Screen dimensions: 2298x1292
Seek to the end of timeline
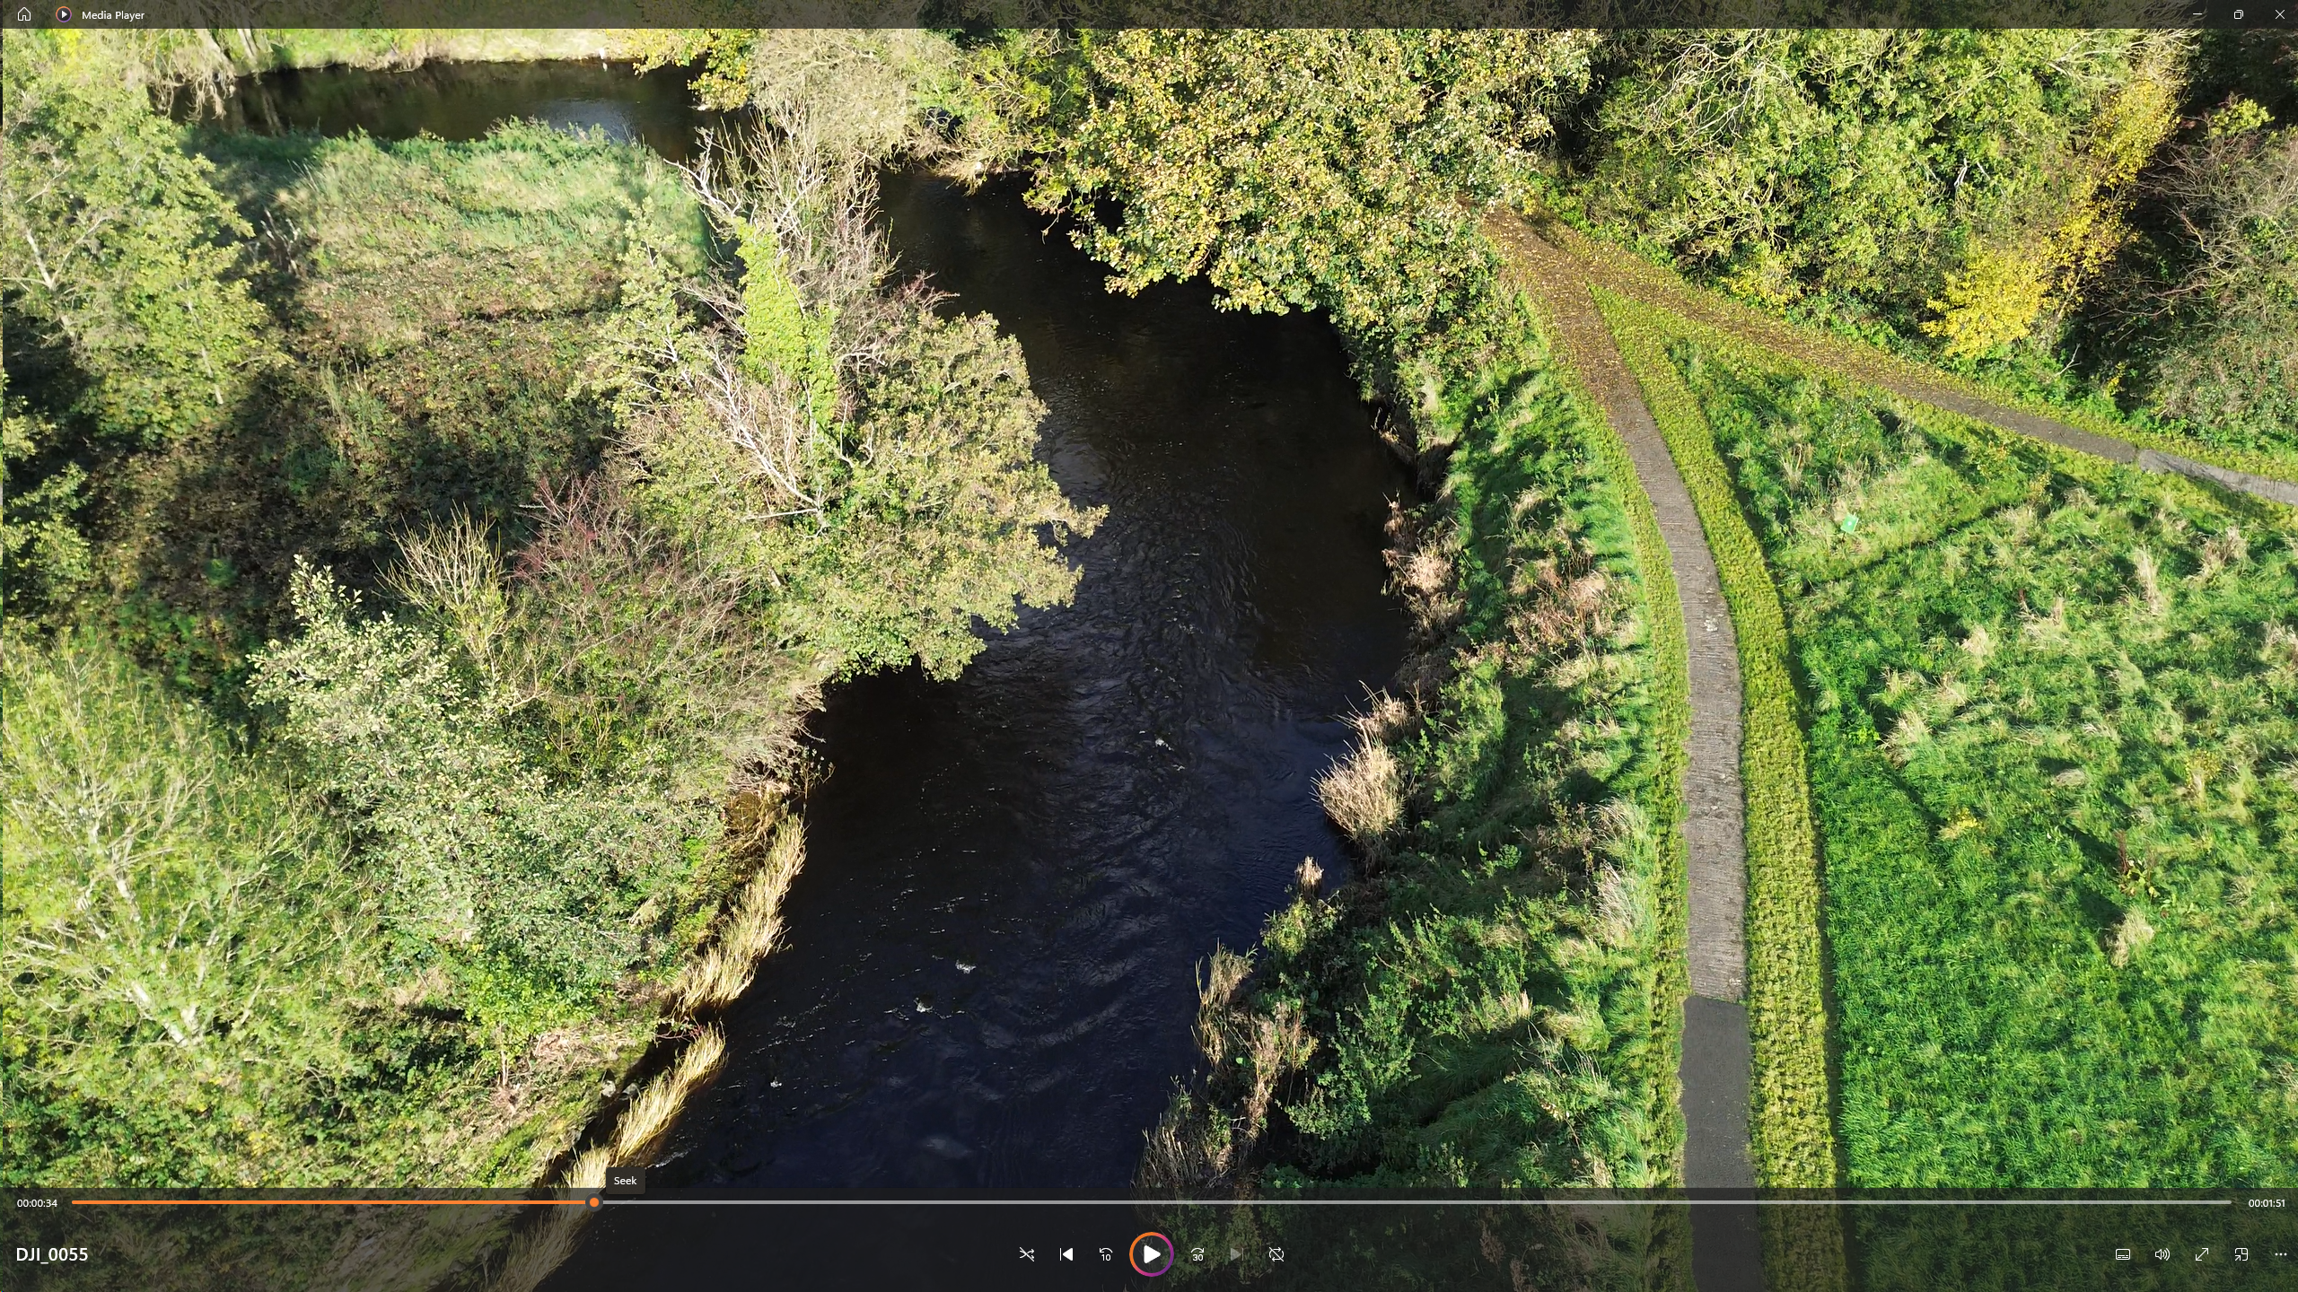(2229, 1202)
